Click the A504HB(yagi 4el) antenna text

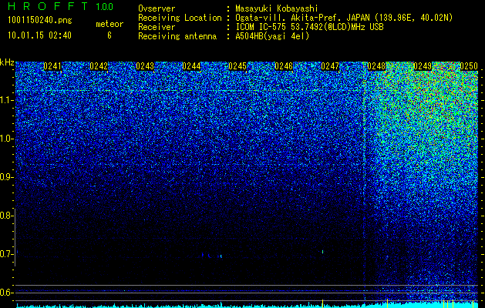[x=272, y=36]
